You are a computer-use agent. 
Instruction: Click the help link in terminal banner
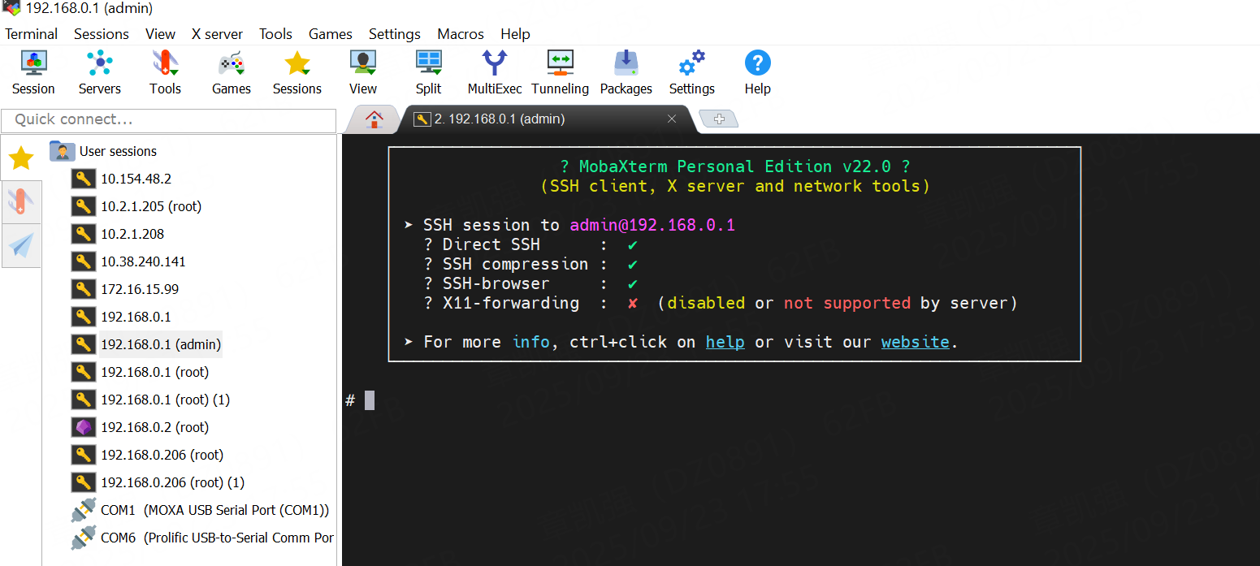(x=725, y=342)
